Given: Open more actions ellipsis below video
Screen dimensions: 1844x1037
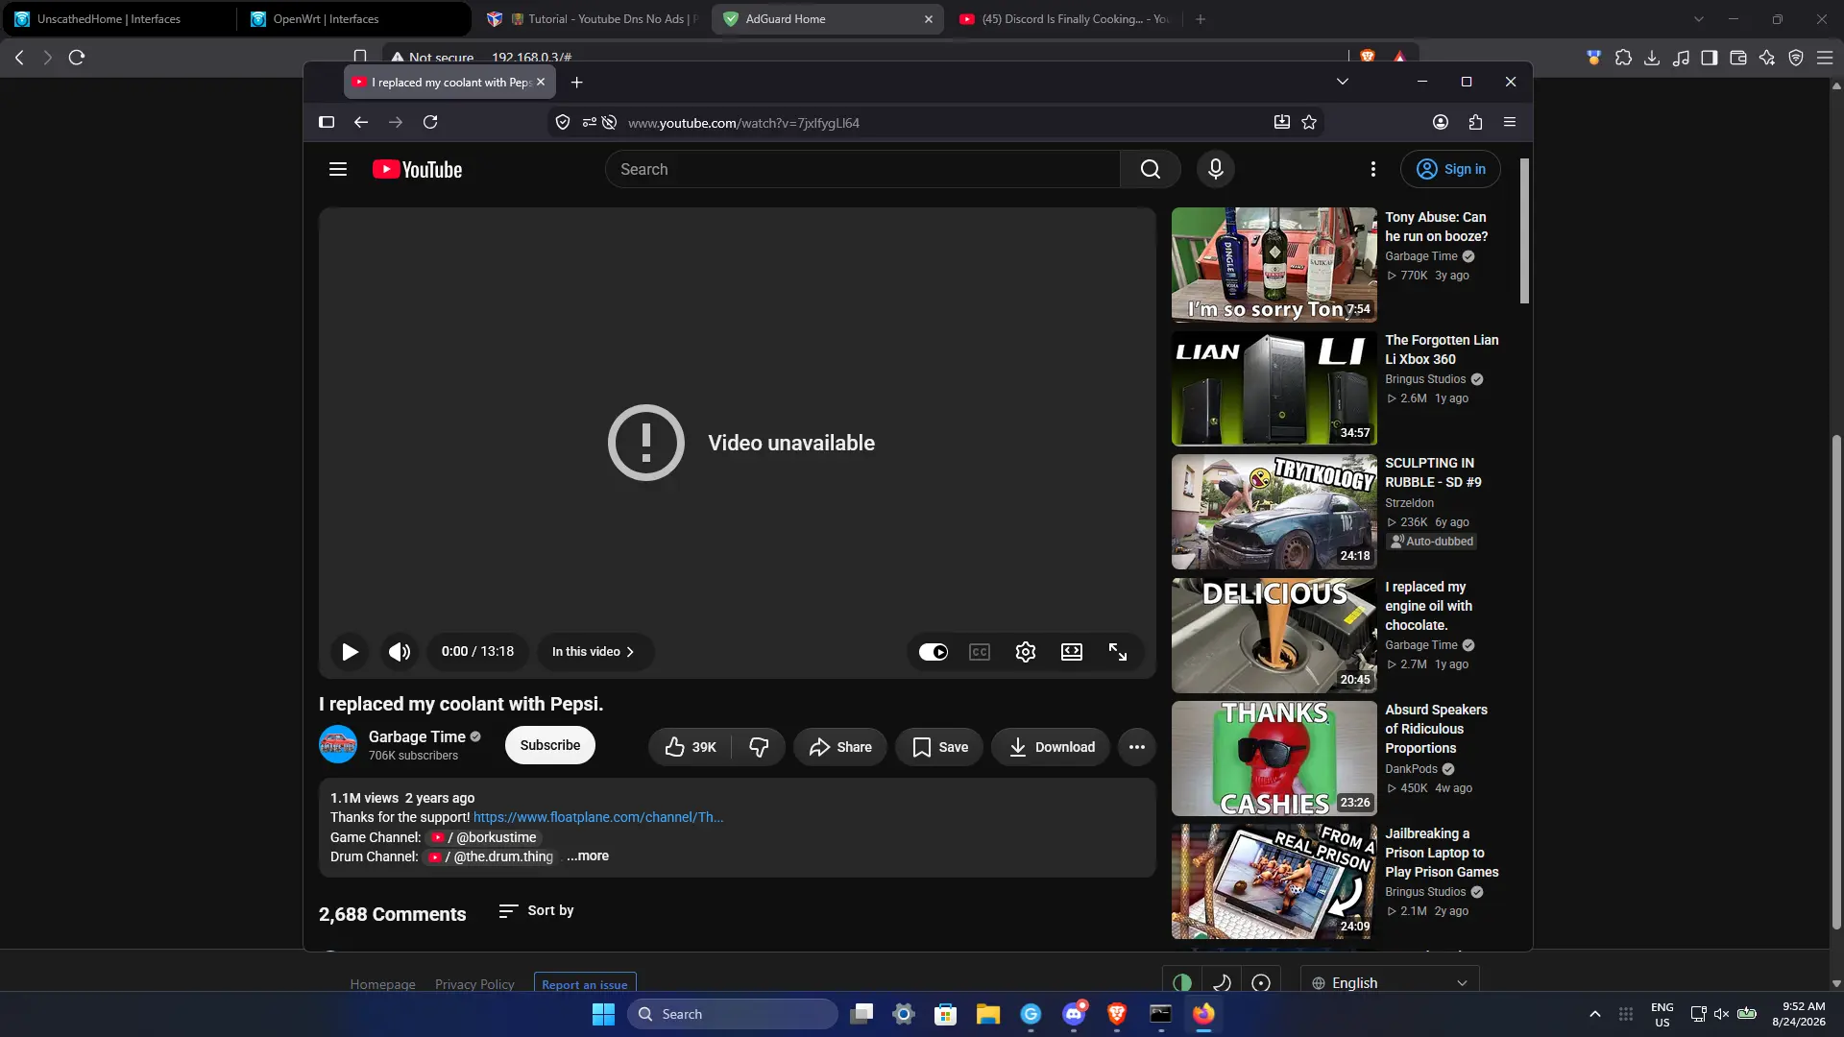Looking at the screenshot, I should point(1137,747).
